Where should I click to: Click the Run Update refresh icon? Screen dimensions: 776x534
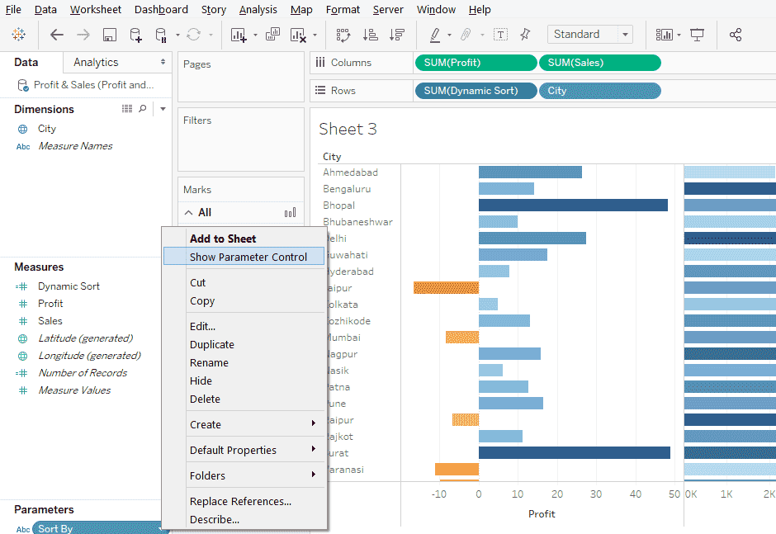coord(193,35)
